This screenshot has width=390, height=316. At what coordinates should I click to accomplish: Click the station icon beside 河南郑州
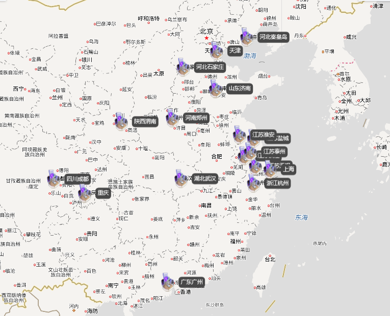click(x=172, y=118)
